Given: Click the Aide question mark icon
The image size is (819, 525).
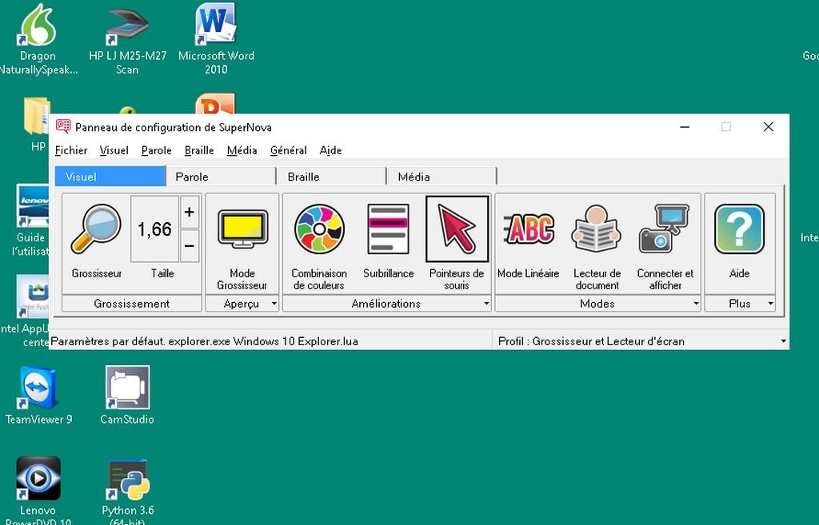Looking at the screenshot, I should (739, 229).
